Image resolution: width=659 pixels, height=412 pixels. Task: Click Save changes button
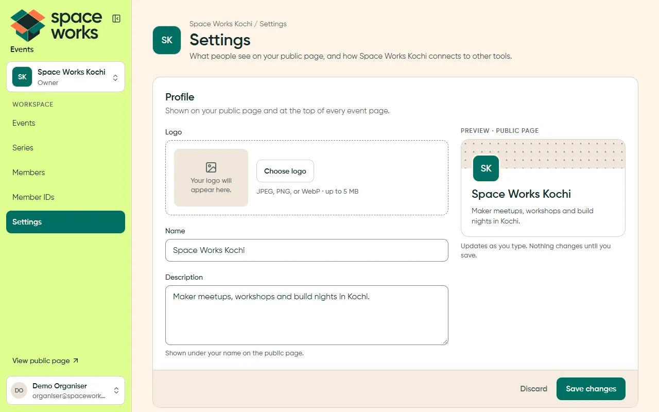point(591,389)
